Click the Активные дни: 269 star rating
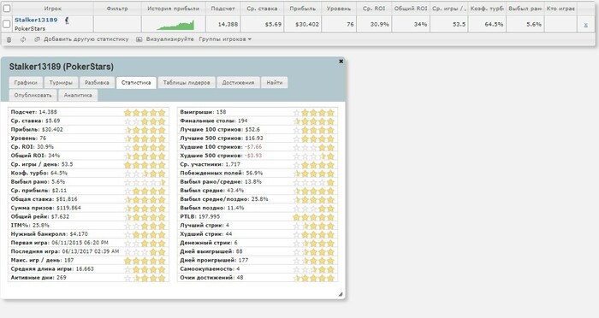This screenshot has width=599, height=318. tap(145, 279)
